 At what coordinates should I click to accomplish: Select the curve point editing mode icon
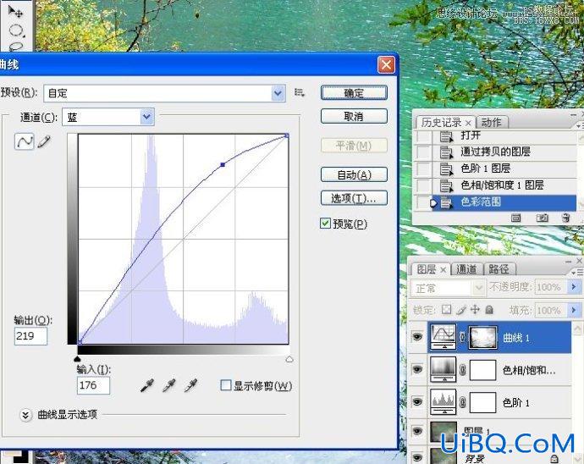25,141
